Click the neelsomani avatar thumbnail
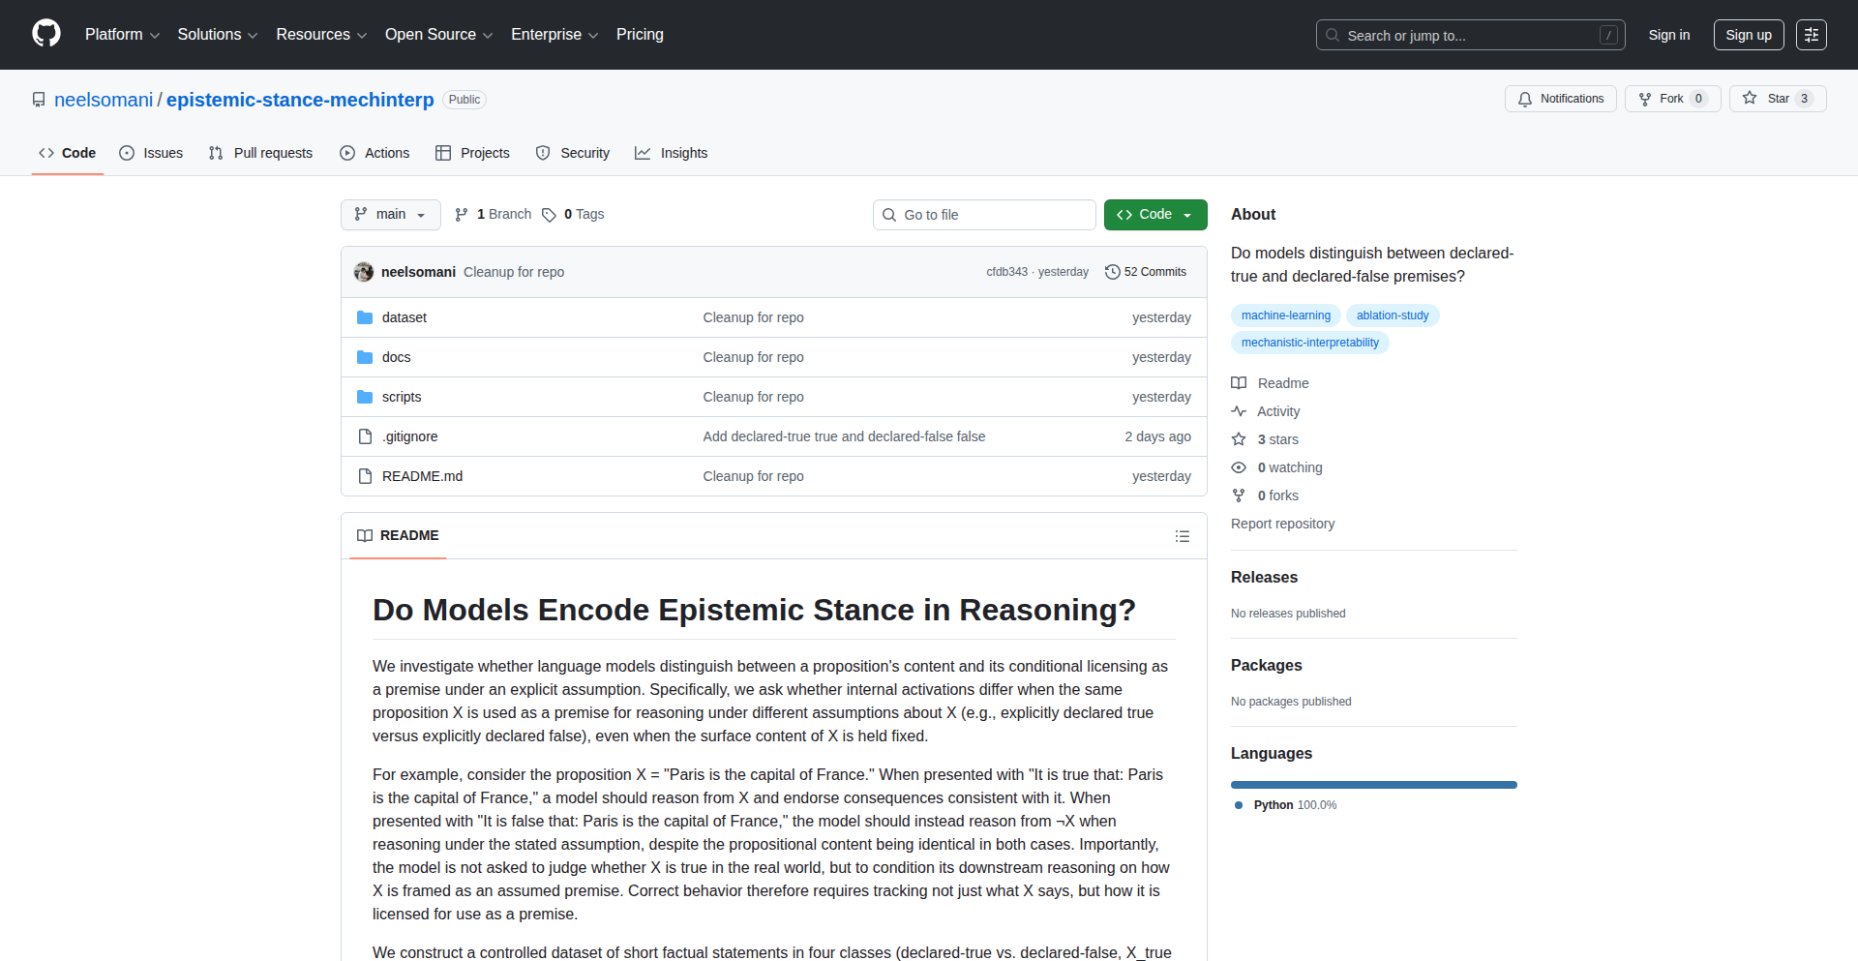 pos(364,272)
